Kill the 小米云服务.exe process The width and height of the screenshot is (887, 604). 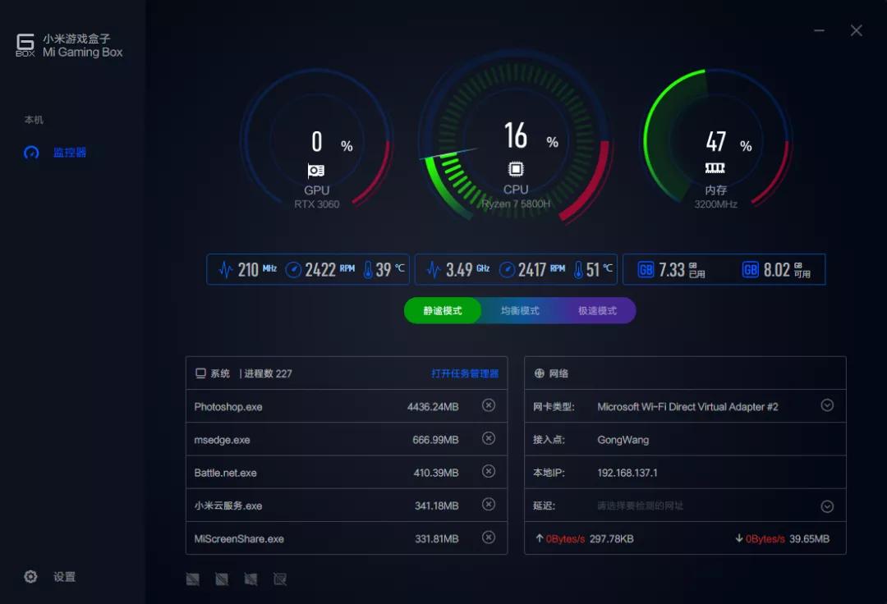point(489,504)
